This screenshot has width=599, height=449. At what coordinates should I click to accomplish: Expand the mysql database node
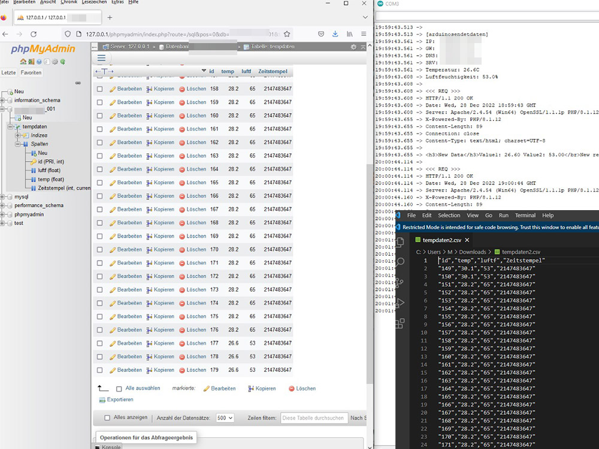(3, 197)
